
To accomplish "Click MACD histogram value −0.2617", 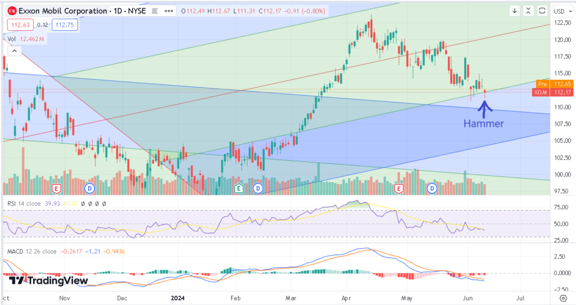I will coord(71,252).
